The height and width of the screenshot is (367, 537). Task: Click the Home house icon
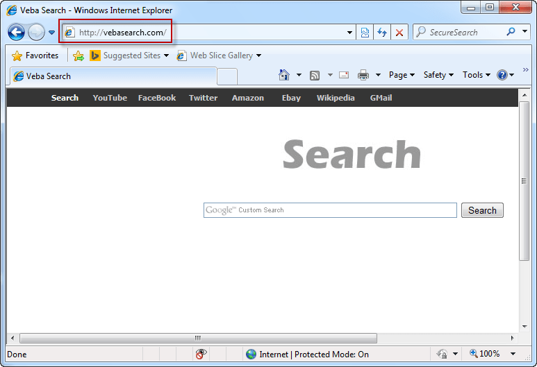pos(284,74)
